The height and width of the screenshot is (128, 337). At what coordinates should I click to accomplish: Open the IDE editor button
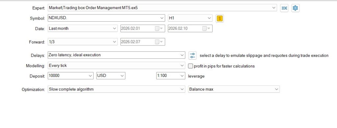tap(284, 8)
